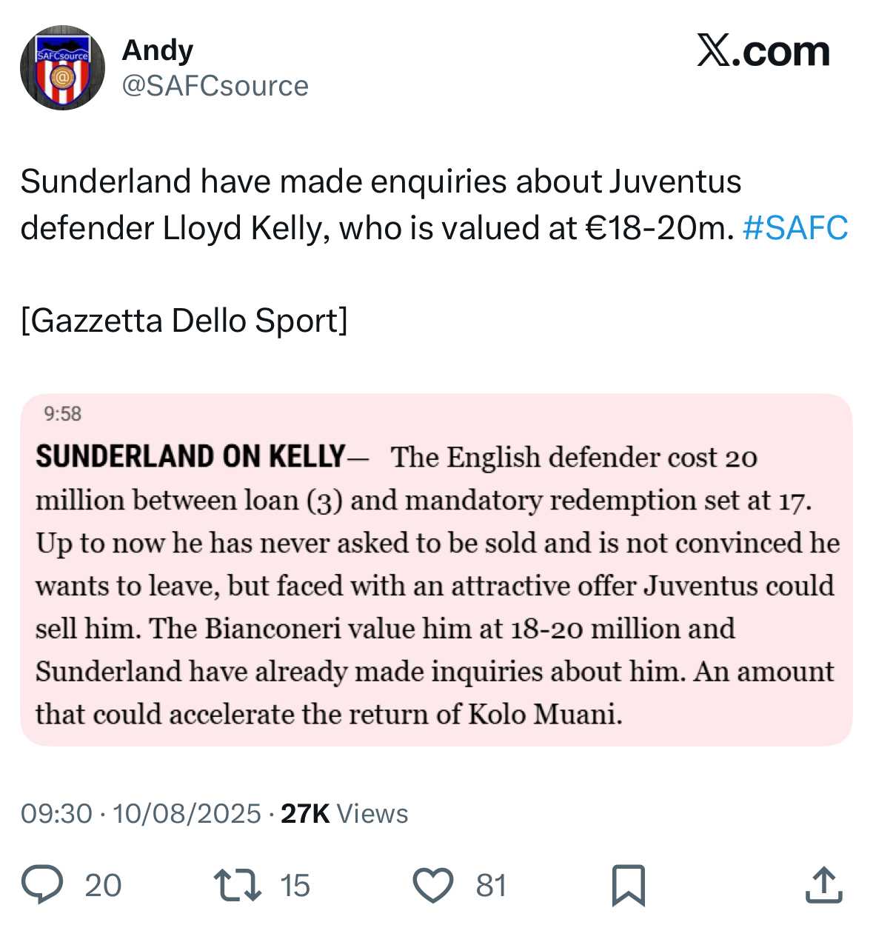View the 27K Views count
Viewport: 873px width, 945px height.
click(x=344, y=813)
